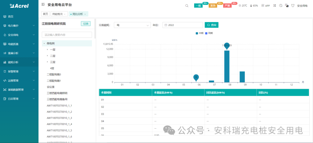The height and width of the screenshot is (143, 313).
Task: Switch to the 首页 tab
Action: tap(46, 14)
